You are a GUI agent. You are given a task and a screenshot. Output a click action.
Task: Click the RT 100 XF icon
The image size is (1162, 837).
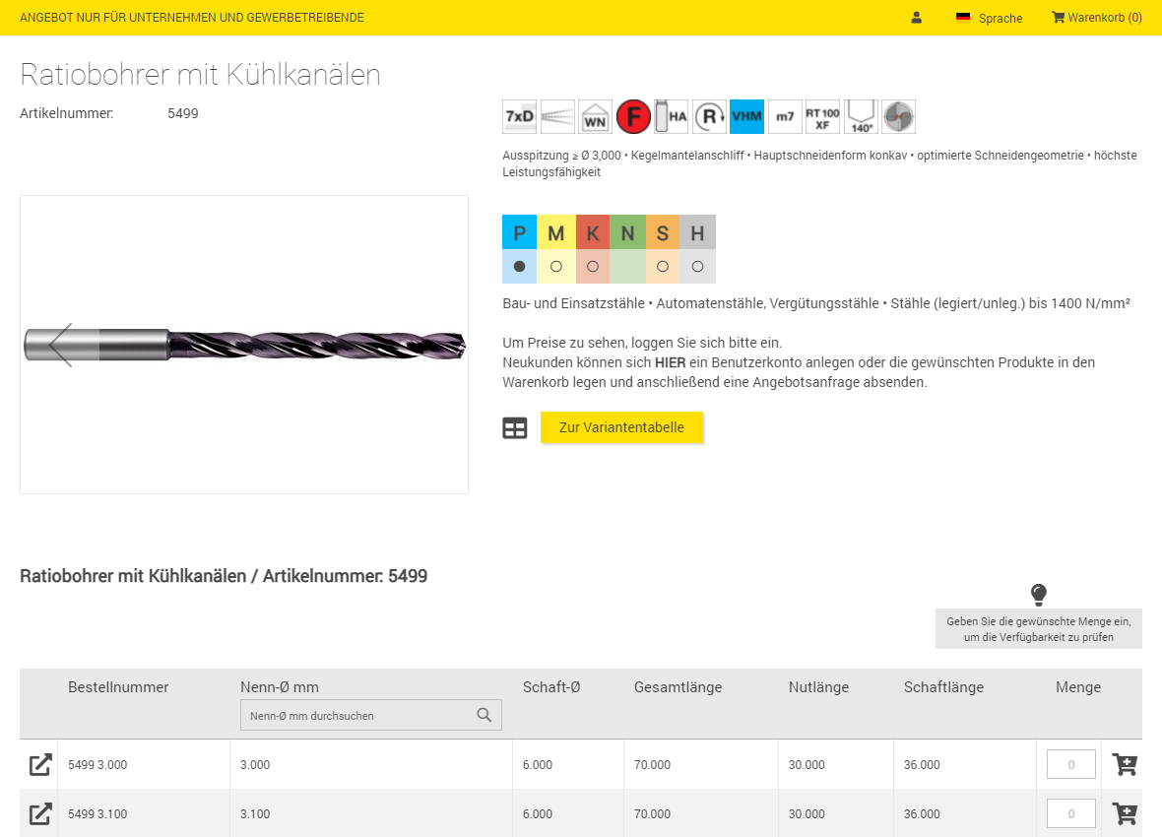click(822, 116)
